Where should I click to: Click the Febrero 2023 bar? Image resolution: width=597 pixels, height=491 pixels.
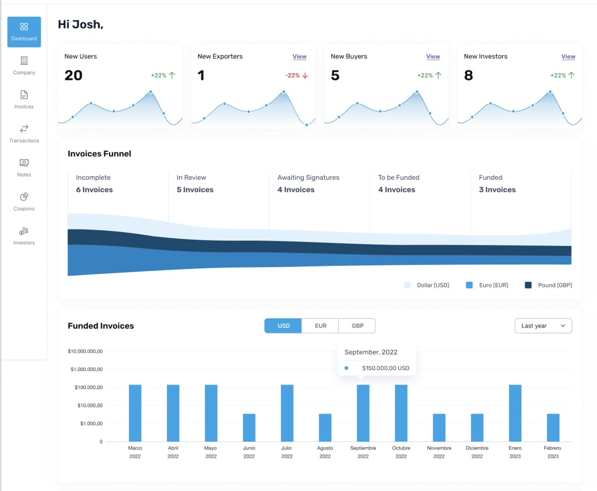(553, 428)
